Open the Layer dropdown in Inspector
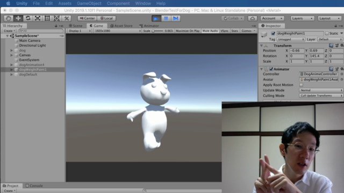Viewport: 344px width, 193px height. coord(330,39)
